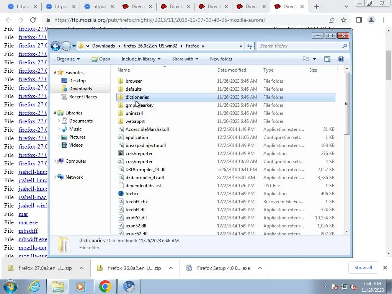Open a new Chrome tab
Image resolution: width=392 pixels, height=294 pixels.
[x=317, y=7]
